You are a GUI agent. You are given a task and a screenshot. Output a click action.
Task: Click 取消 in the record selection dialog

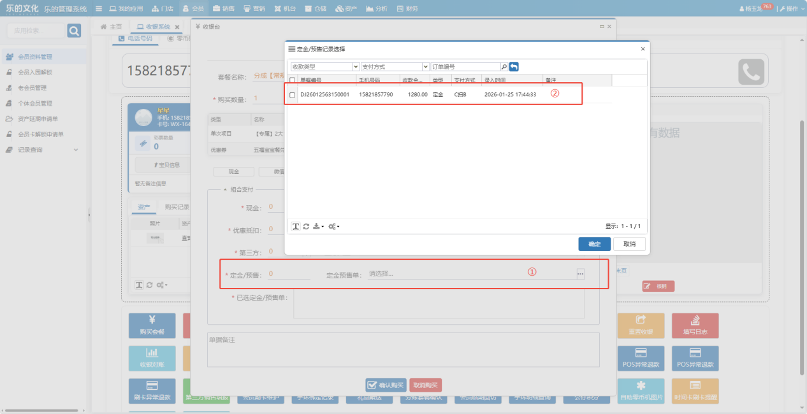point(629,244)
